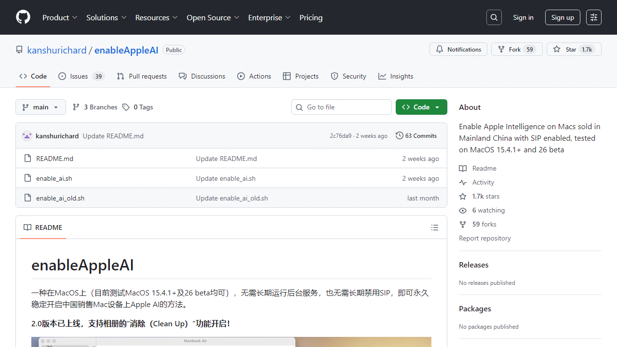Open commit hash 2c76da9
Screen dimensions: 617x347
pos(341,136)
